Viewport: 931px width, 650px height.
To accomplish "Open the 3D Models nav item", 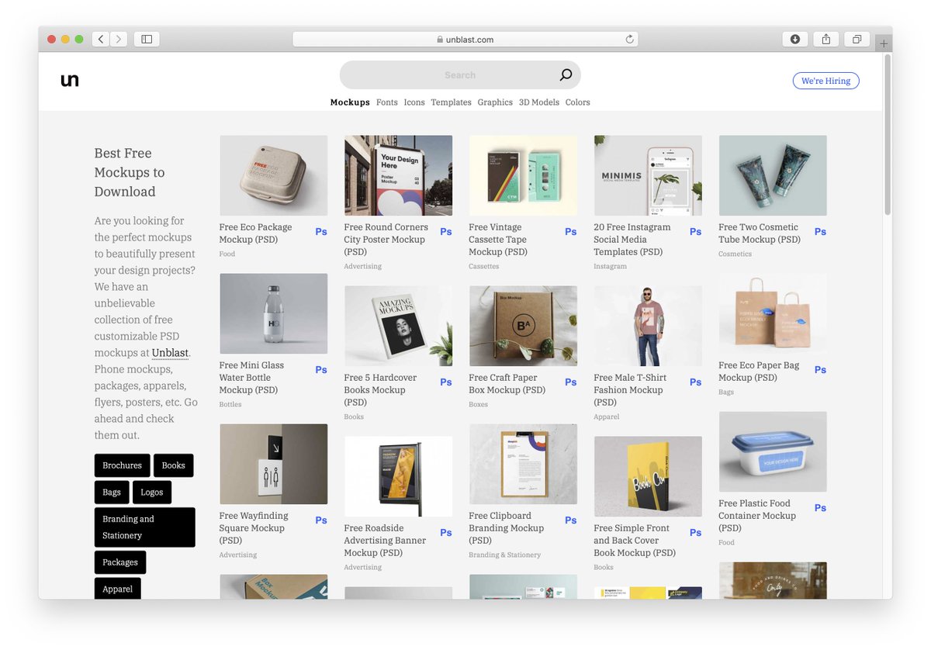I will pyautogui.click(x=539, y=102).
